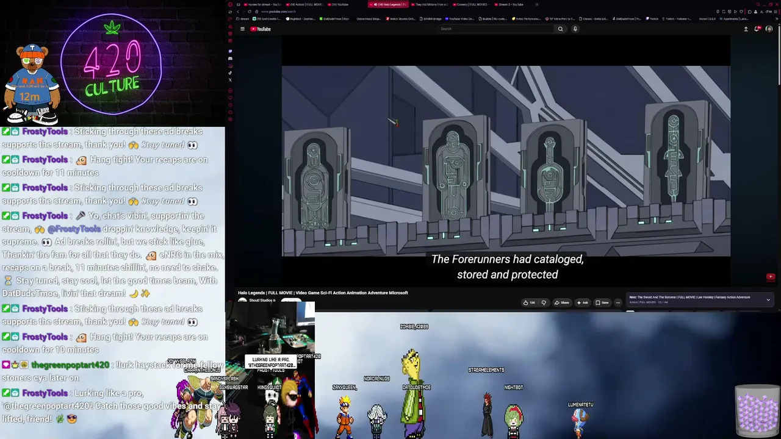Screen dimensions: 781x439
Task: Click the Opera logo menu icon
Action: tap(230, 4)
